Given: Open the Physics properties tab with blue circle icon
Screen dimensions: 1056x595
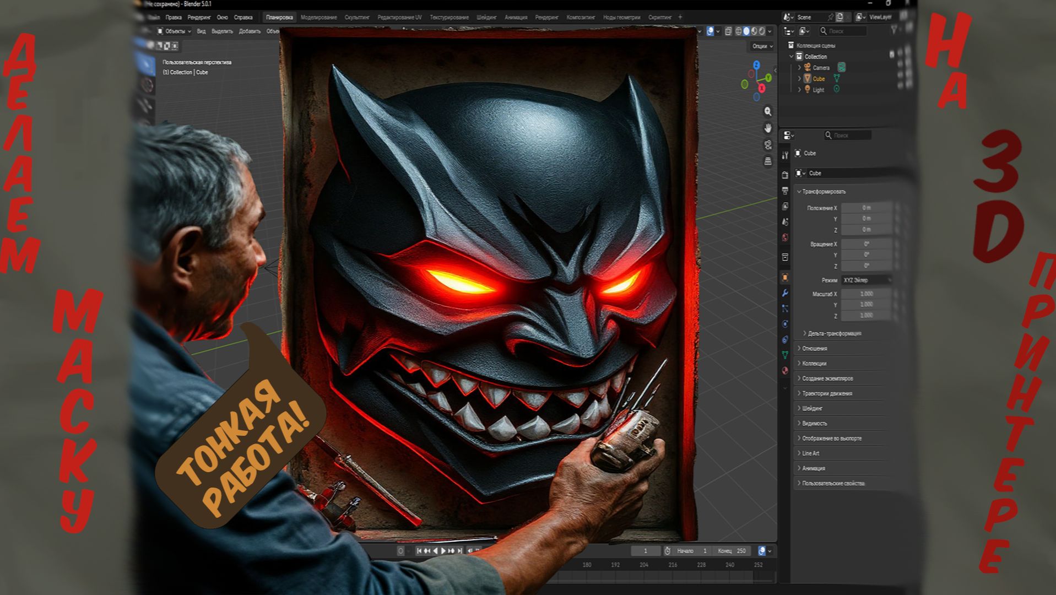Looking at the screenshot, I should pos(785,324).
